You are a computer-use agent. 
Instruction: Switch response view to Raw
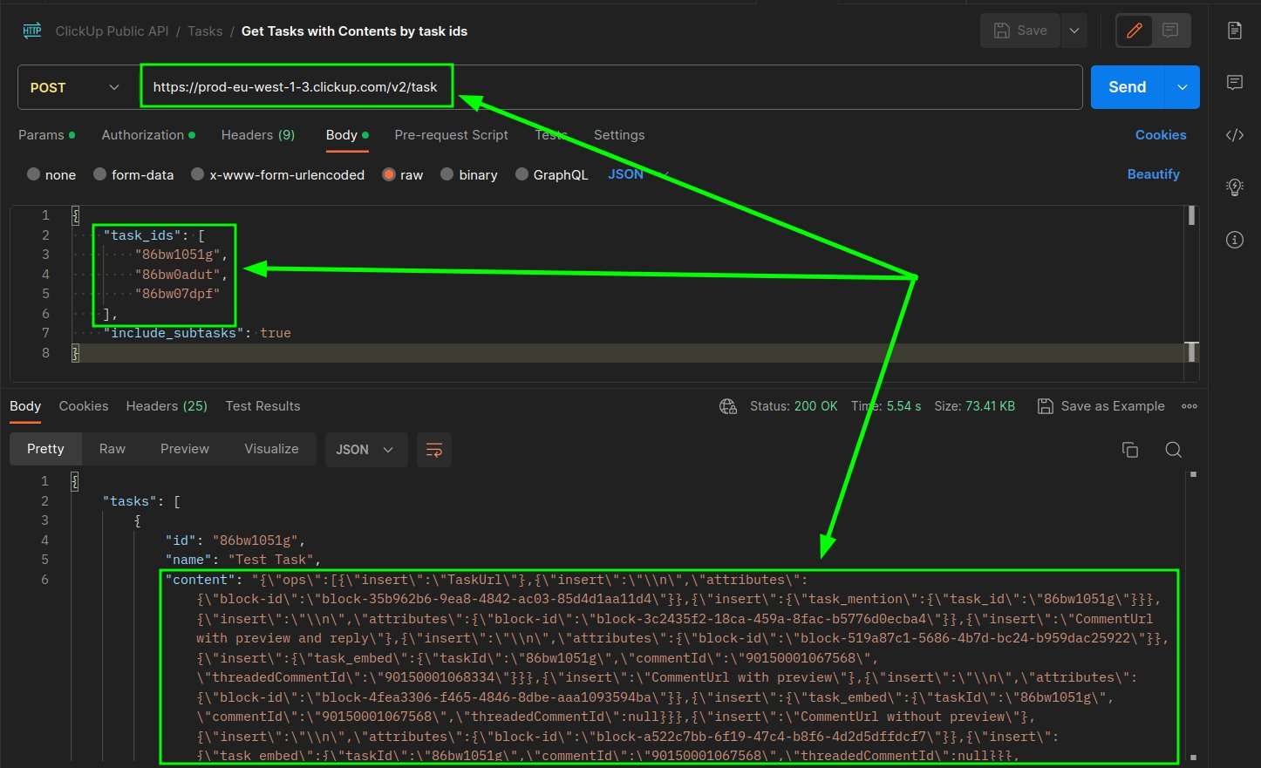[x=112, y=449]
